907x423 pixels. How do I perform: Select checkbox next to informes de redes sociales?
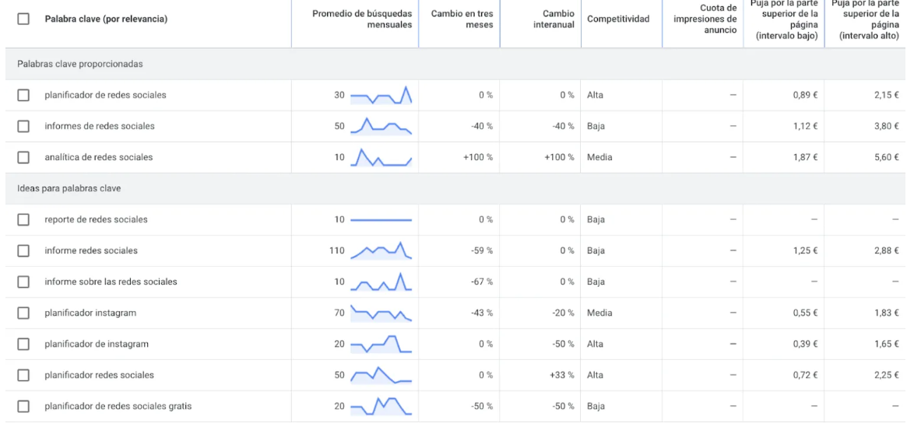click(23, 127)
